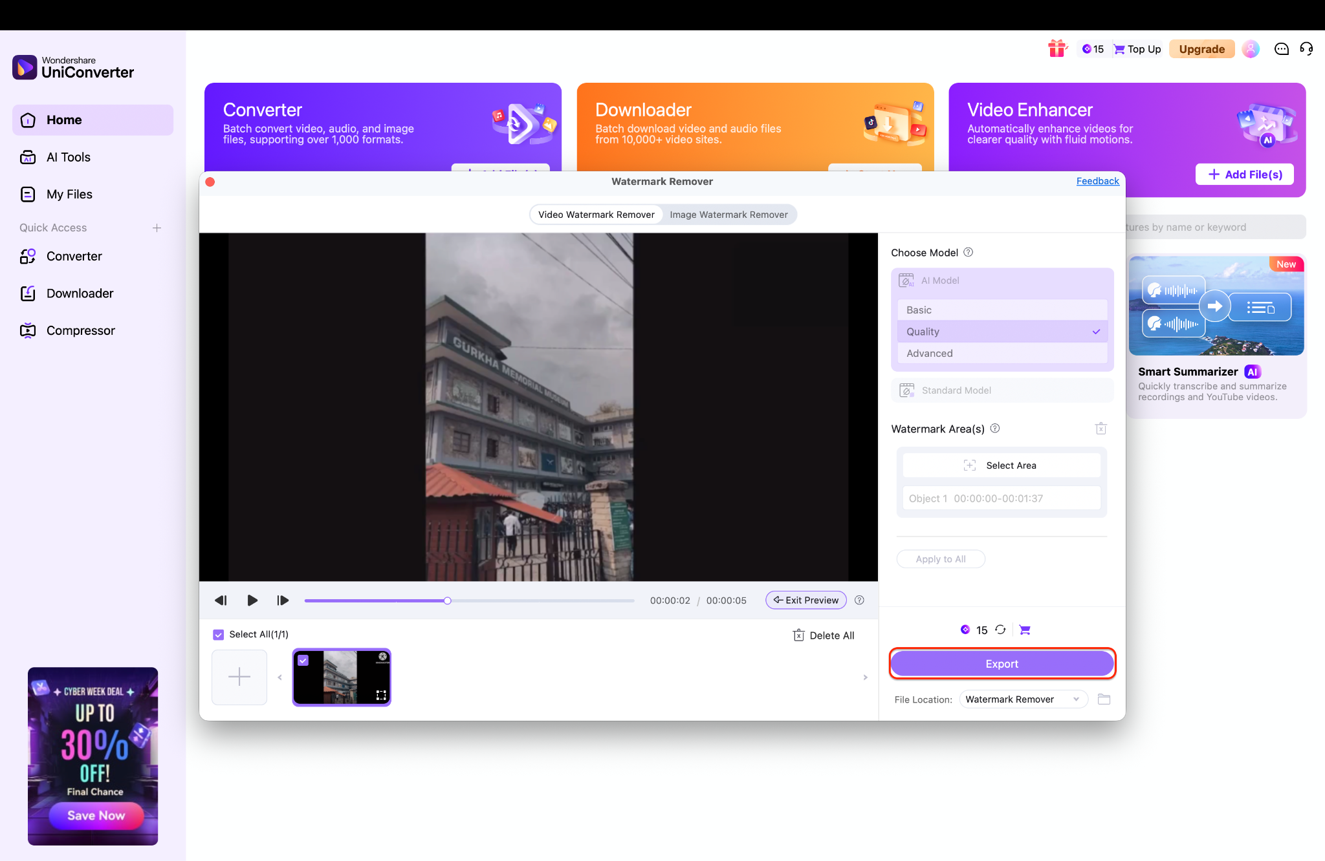The width and height of the screenshot is (1325, 861).
Task: Click the gift promotion icon
Action: [1057, 48]
